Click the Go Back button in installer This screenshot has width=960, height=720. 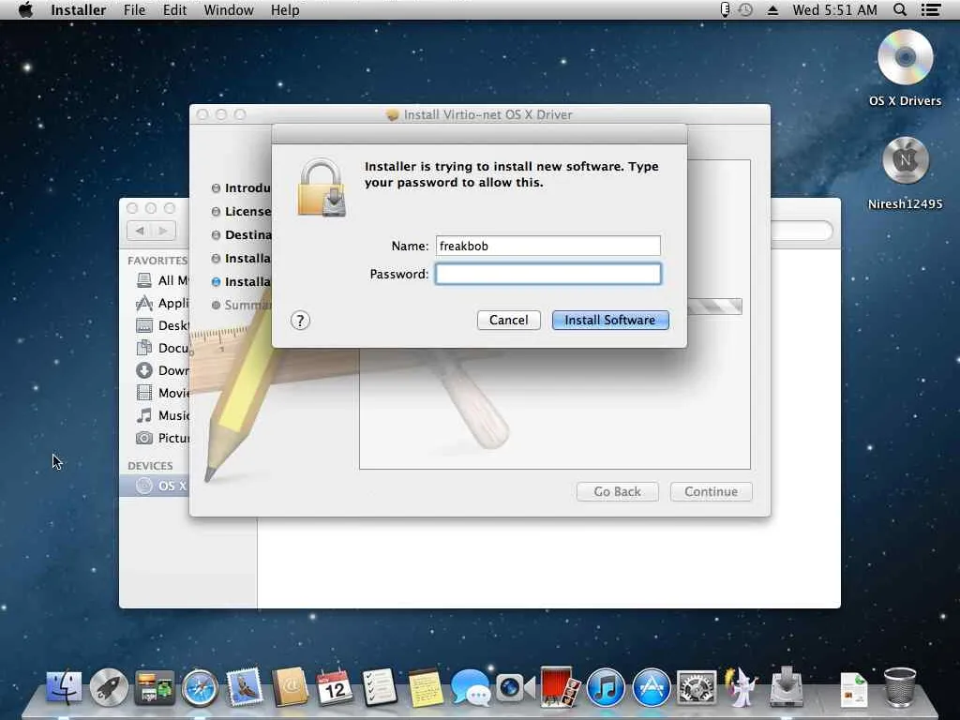coord(617,491)
